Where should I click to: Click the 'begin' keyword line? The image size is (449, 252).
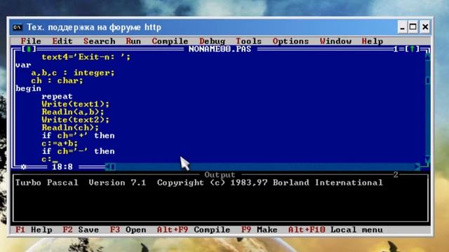click(28, 89)
